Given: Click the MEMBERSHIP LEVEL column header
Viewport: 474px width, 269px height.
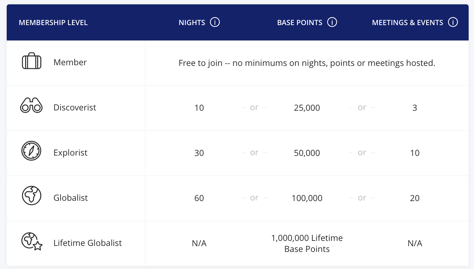Looking at the screenshot, I should [53, 22].
